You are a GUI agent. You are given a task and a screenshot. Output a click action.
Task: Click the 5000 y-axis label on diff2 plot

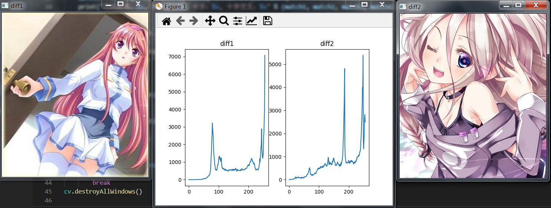pyautogui.click(x=276, y=64)
